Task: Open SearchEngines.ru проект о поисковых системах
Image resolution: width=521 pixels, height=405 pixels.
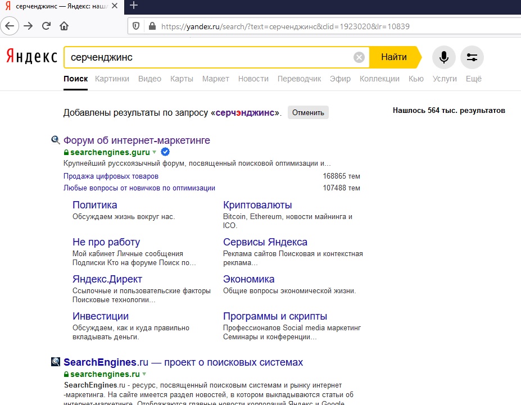Action: click(x=183, y=362)
